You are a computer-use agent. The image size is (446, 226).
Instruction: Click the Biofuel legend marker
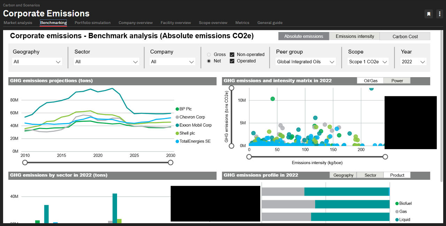(397, 203)
